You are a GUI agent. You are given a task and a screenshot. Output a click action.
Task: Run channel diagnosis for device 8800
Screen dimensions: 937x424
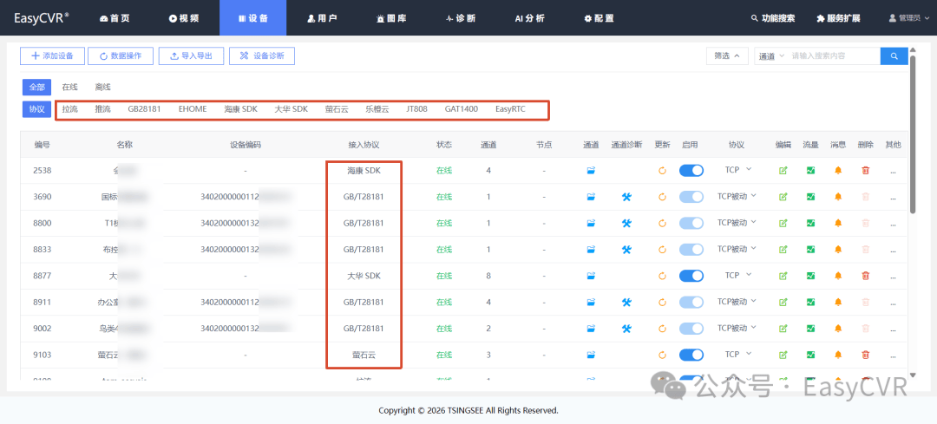(x=626, y=223)
